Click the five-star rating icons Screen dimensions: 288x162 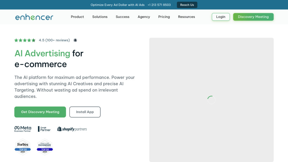point(25,40)
